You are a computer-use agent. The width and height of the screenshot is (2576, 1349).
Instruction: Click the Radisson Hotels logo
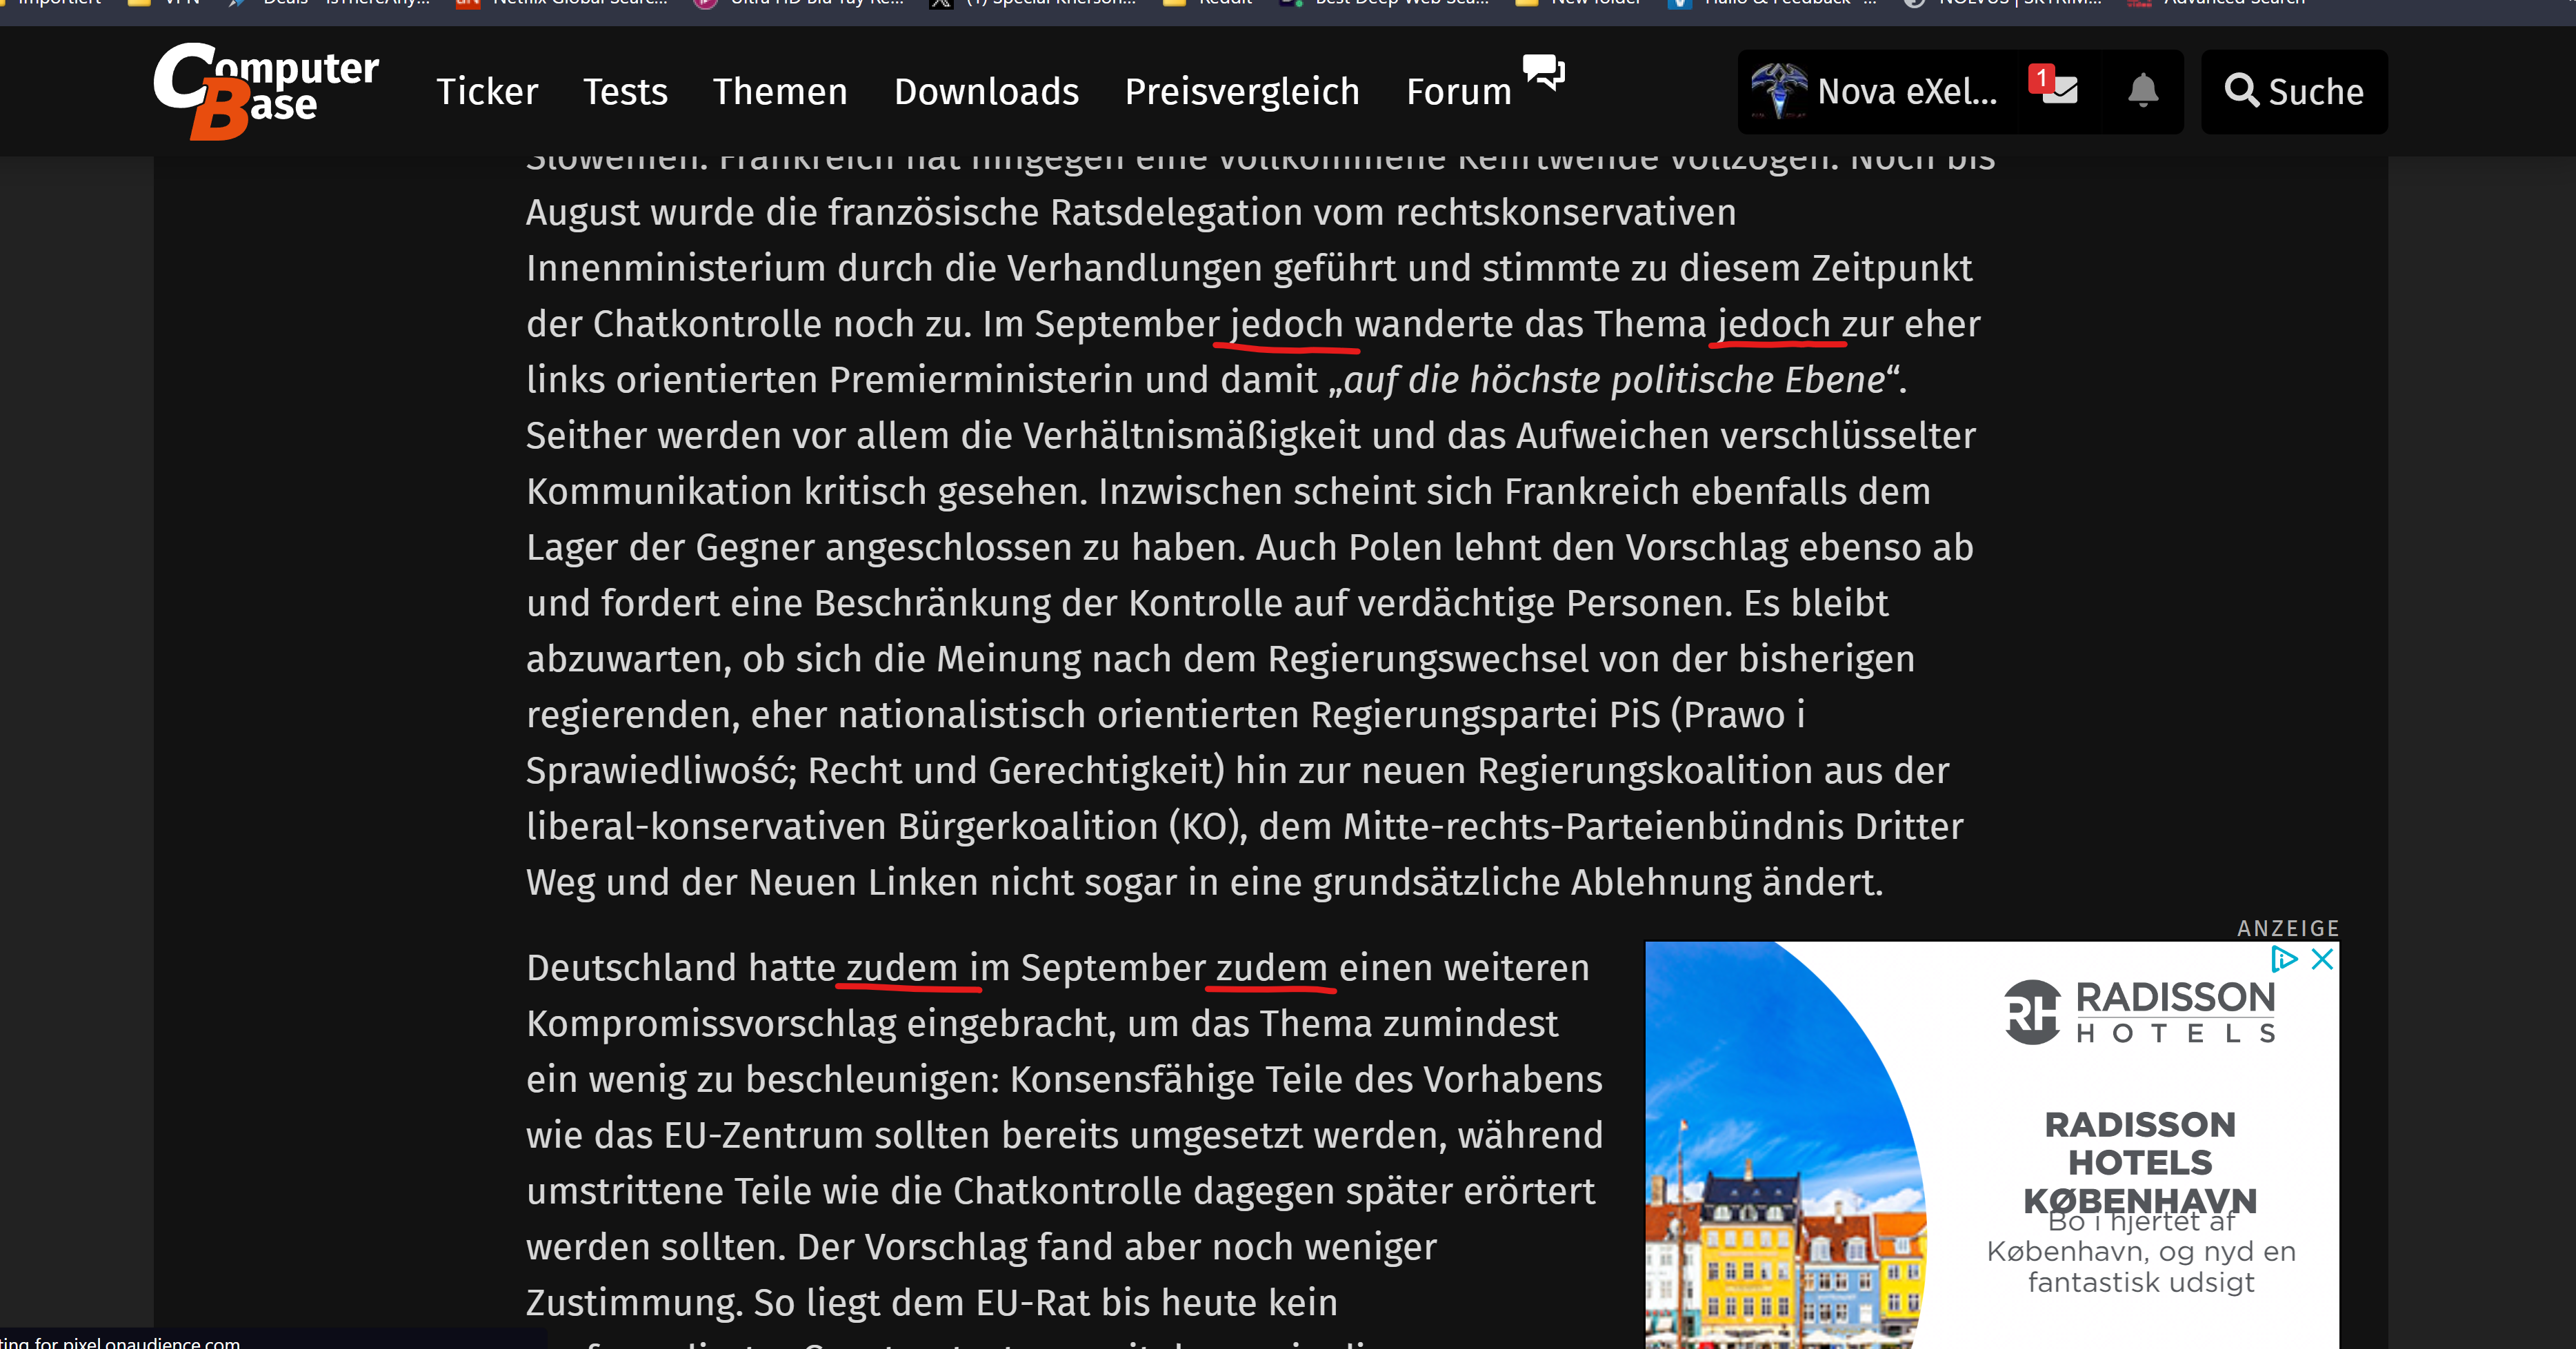pos(2140,1011)
